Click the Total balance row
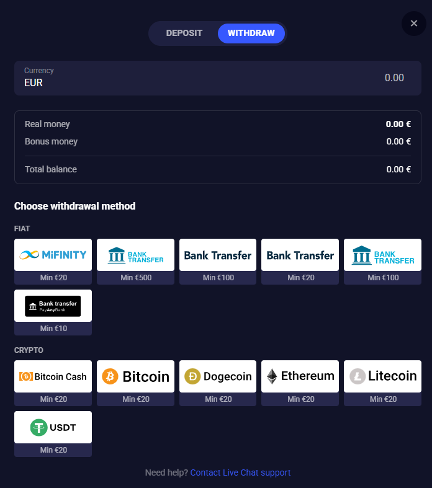Image resolution: width=432 pixels, height=488 pixels. tap(217, 169)
